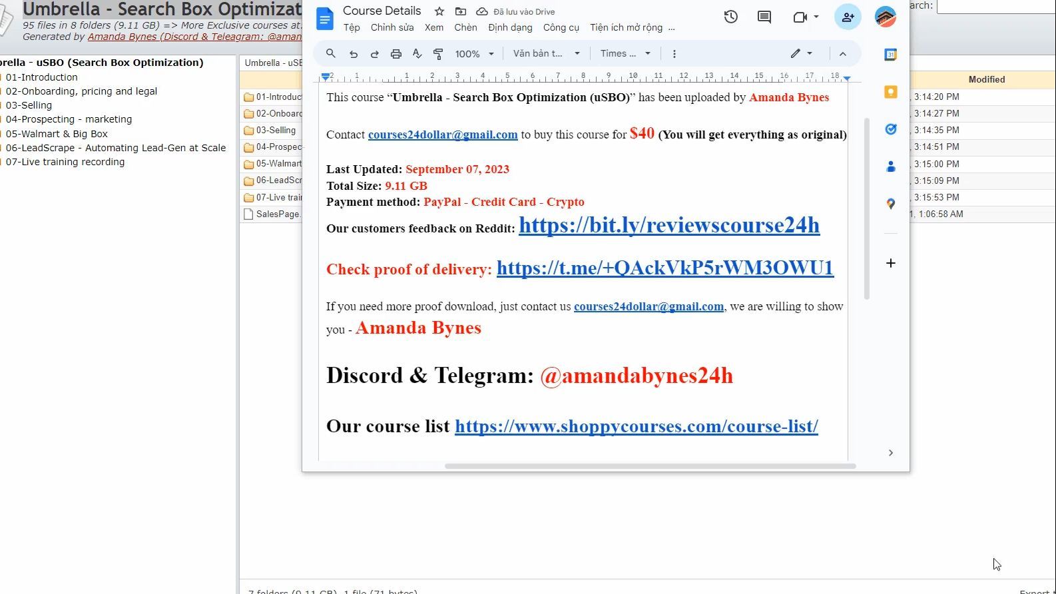Select 01-Introduction in the left tree

[x=41, y=77]
